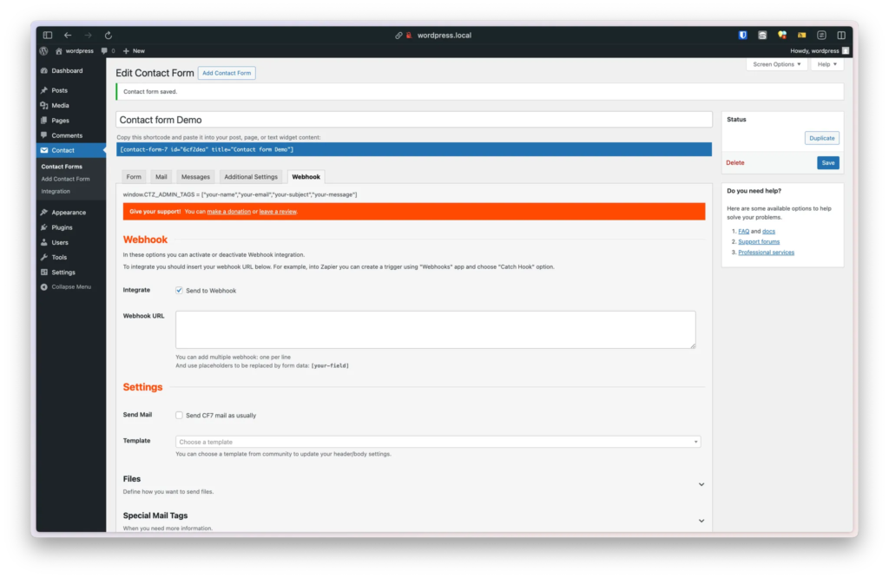Open Contact Forms submenu item
The width and height of the screenshot is (889, 578).
coord(62,167)
